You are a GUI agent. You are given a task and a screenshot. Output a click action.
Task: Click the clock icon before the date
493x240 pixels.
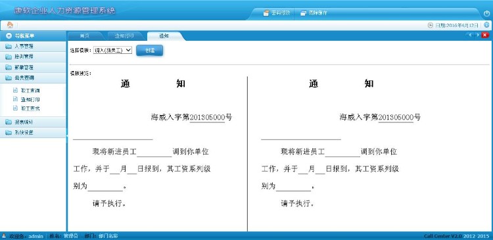pyautogui.click(x=431, y=26)
